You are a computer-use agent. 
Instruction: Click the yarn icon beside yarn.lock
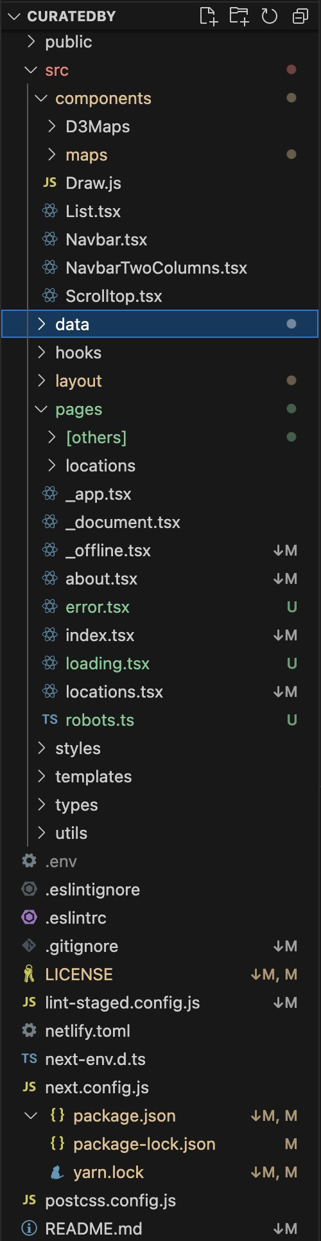[57, 1172]
